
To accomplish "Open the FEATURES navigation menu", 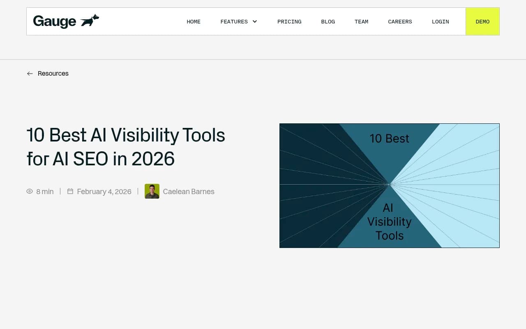I will coord(234,21).
